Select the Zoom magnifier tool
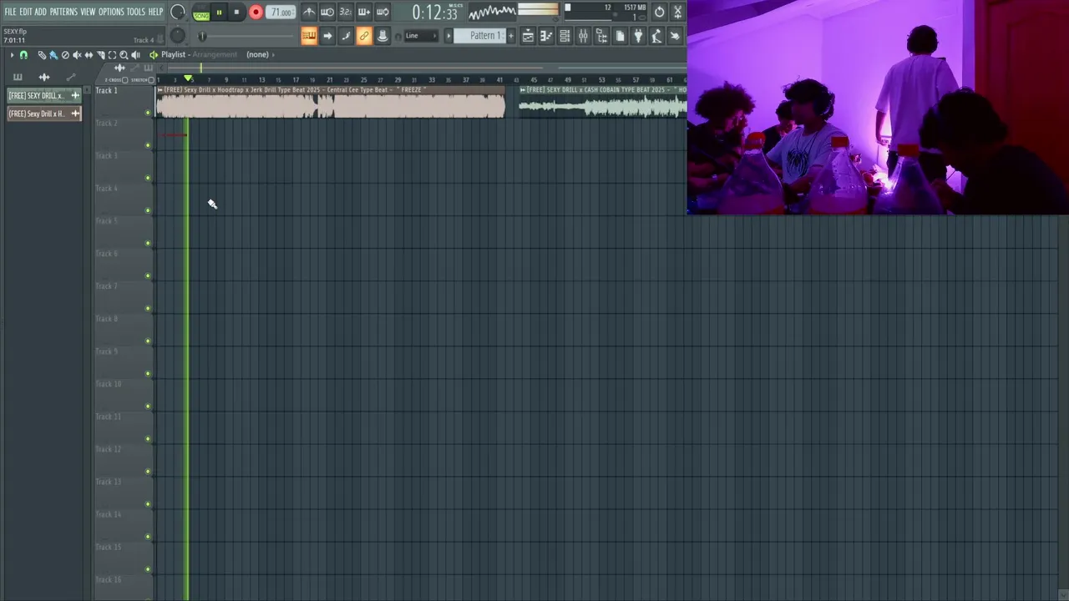Image resolution: width=1069 pixels, height=601 pixels. pos(124,55)
